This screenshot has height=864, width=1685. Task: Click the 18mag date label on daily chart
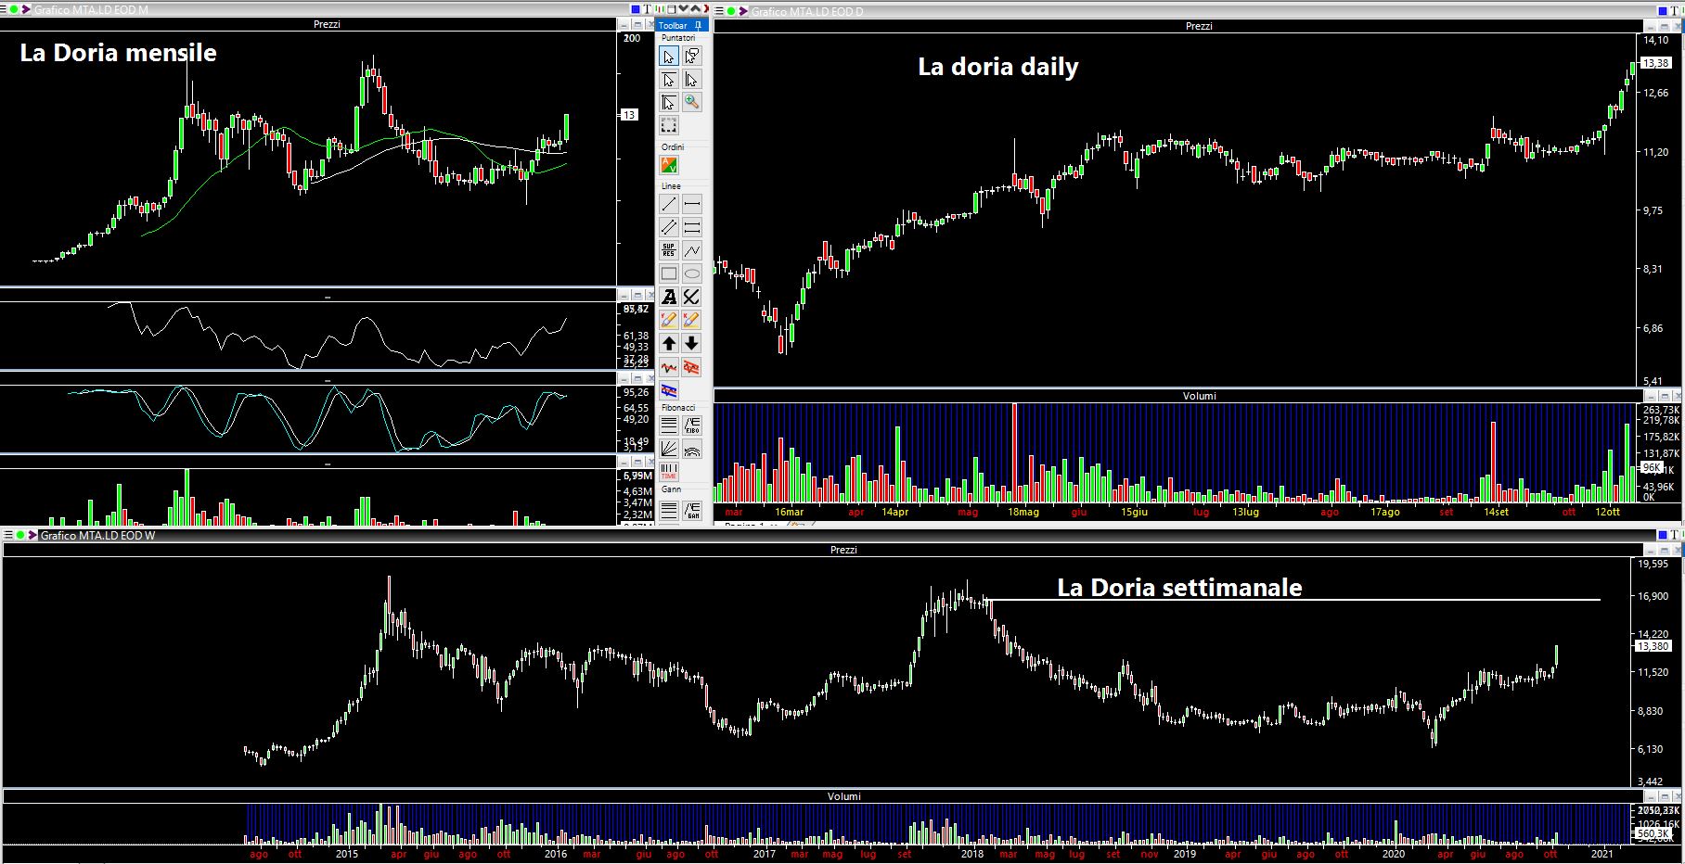tap(1023, 512)
